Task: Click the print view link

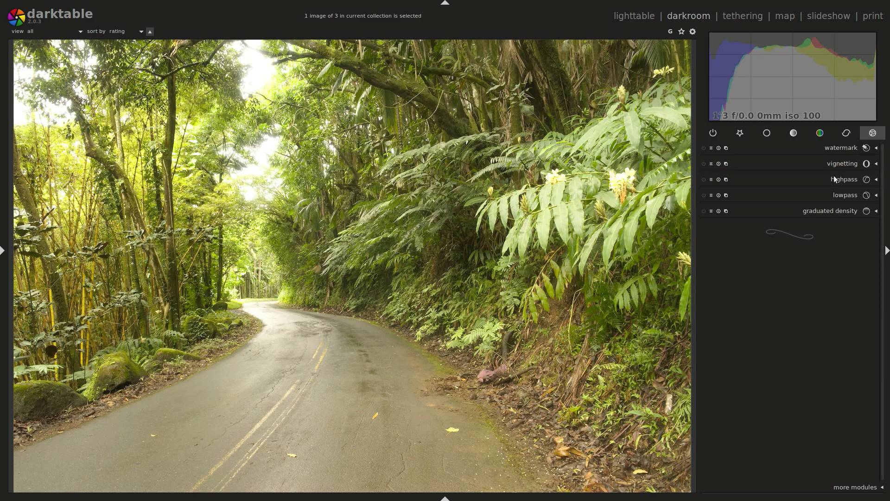Action: 872,16
